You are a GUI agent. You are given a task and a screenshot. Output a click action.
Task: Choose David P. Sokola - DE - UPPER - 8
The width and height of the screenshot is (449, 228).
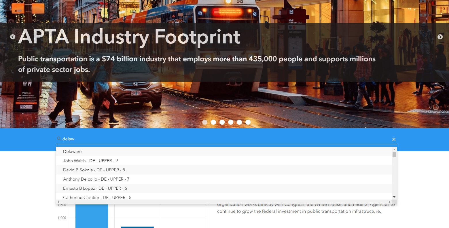224,170
